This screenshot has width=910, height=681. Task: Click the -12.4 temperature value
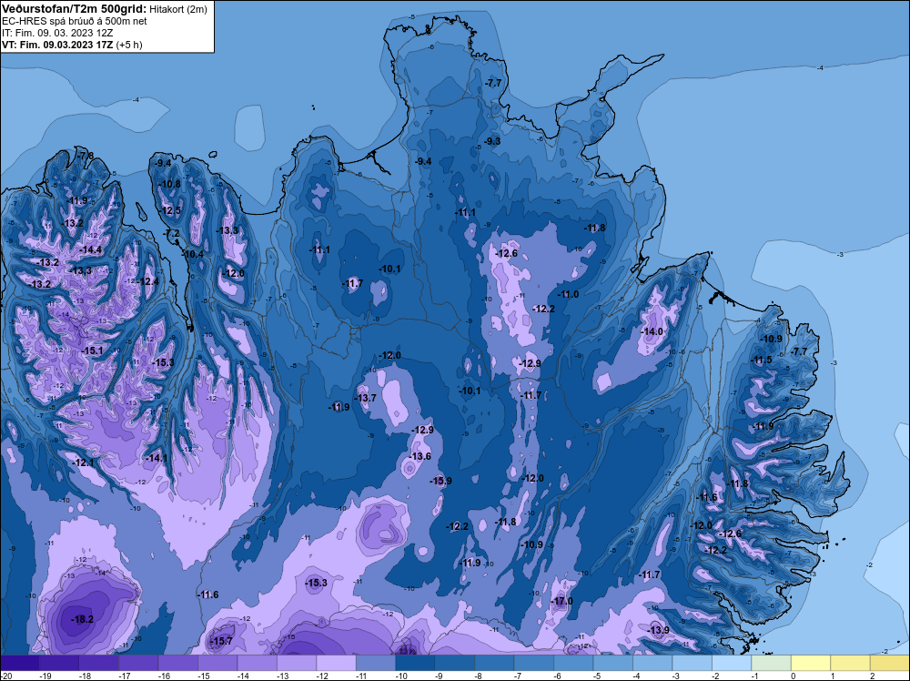[x=147, y=281]
